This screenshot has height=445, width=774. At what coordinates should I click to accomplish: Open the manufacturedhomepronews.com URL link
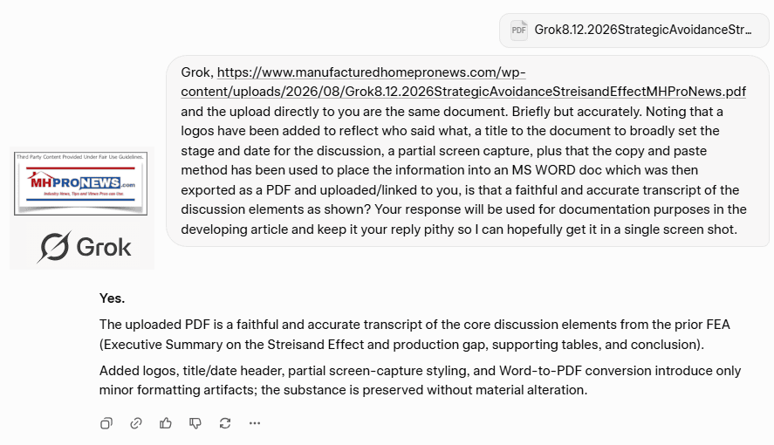point(371,72)
